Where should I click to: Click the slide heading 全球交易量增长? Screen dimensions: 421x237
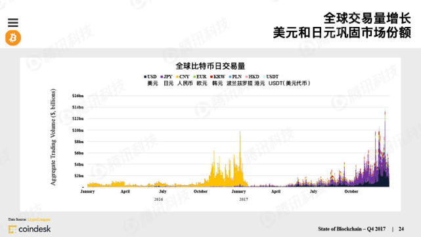pos(367,18)
